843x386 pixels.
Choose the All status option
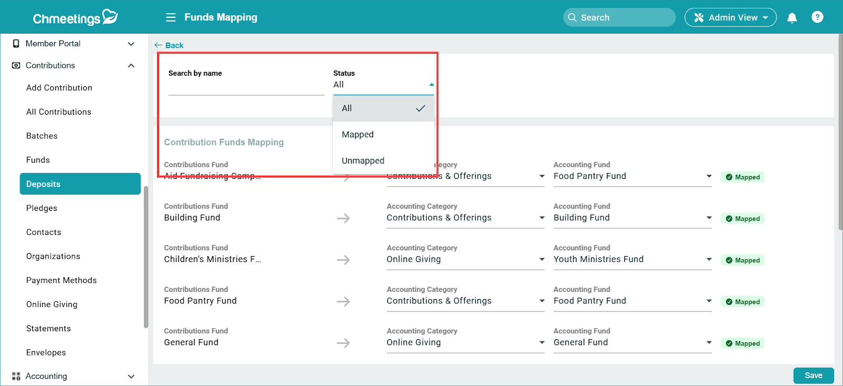(347, 108)
